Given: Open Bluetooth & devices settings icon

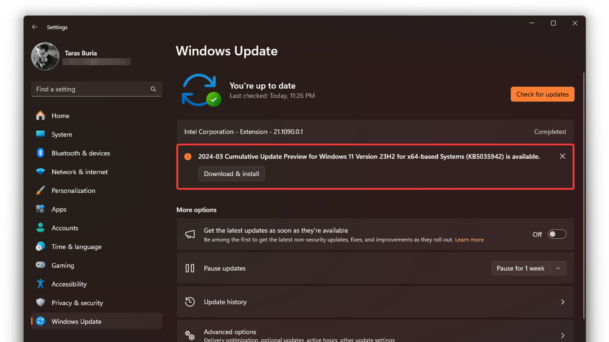Looking at the screenshot, I should (40, 153).
